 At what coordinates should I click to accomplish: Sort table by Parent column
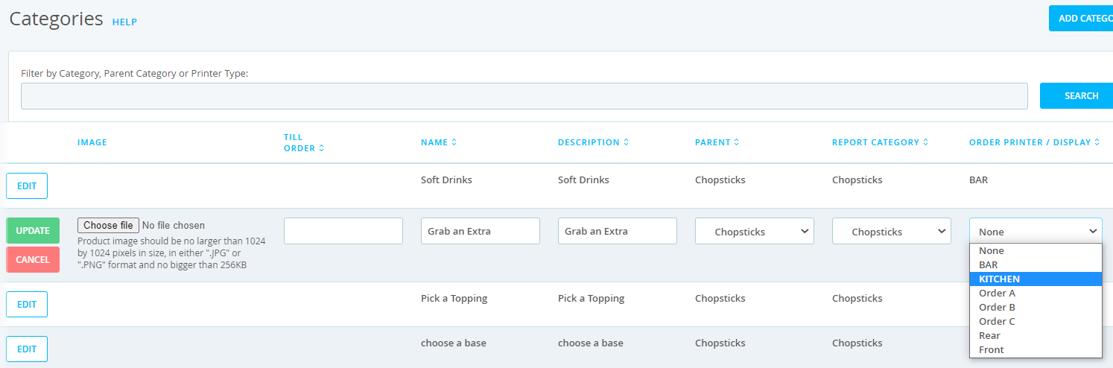717,142
